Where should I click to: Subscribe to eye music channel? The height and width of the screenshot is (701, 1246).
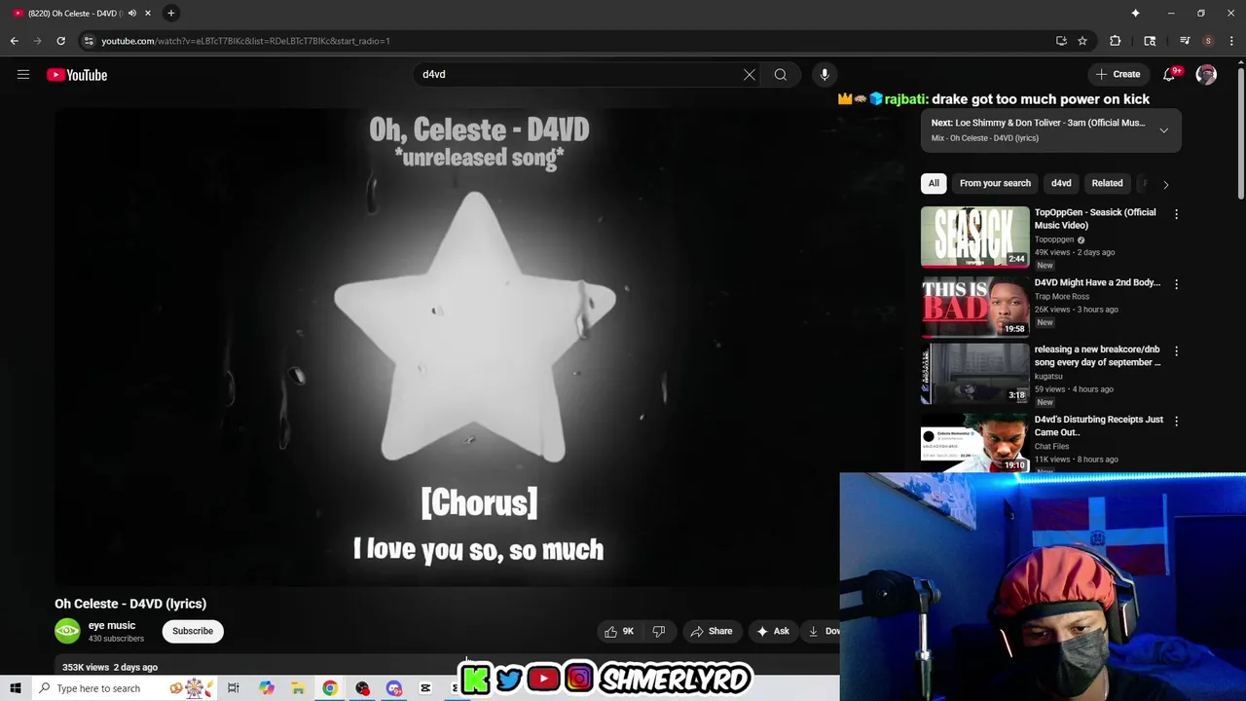[193, 631]
